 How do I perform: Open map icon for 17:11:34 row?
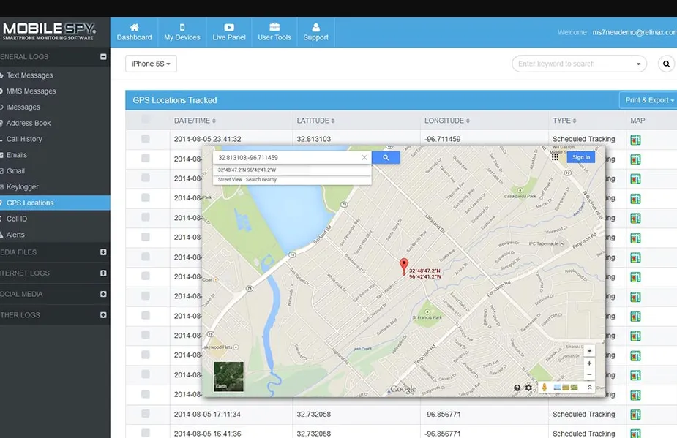coord(635,415)
